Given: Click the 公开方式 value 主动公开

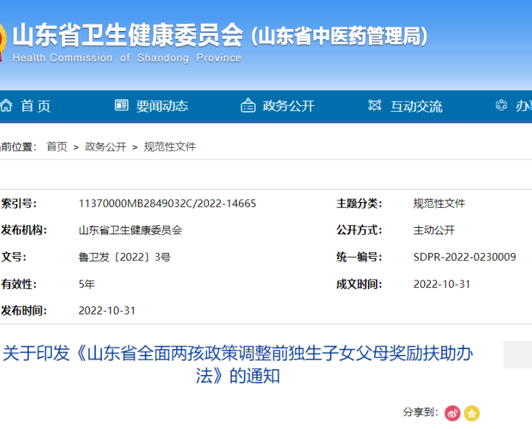Looking at the screenshot, I should pyautogui.click(x=434, y=230).
